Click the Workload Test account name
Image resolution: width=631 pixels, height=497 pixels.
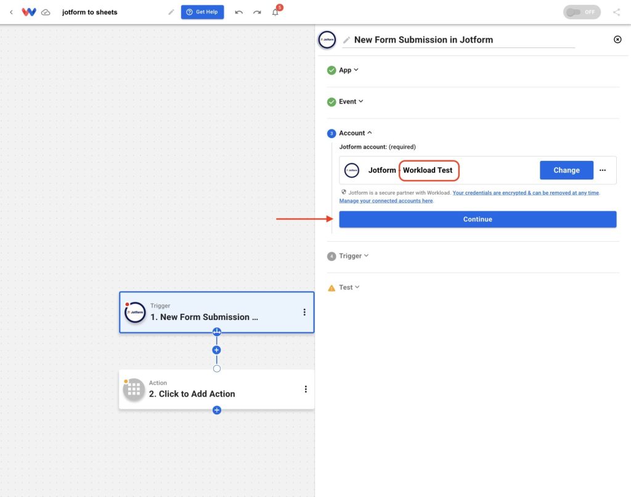point(428,170)
